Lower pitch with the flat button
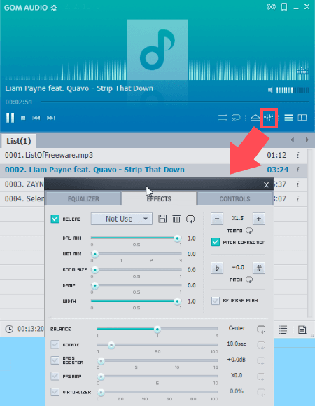 point(217,268)
